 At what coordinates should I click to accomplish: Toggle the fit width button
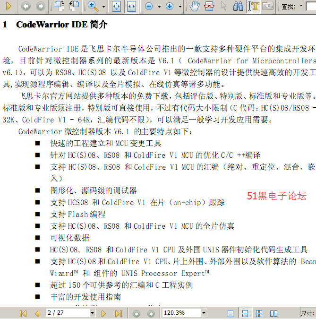(x=131, y=6)
